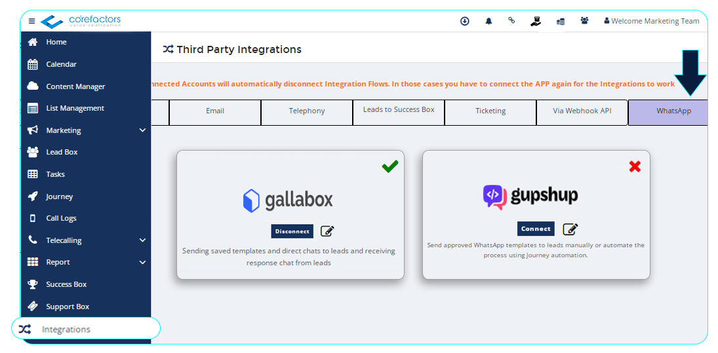
Task: Click the Telecalling phone icon
Action: (33, 240)
